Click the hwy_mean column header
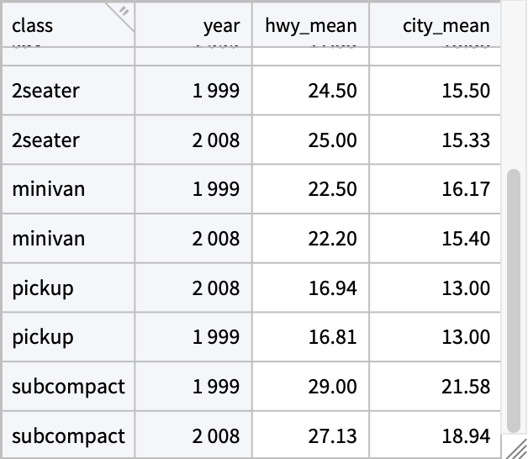 pos(310,25)
